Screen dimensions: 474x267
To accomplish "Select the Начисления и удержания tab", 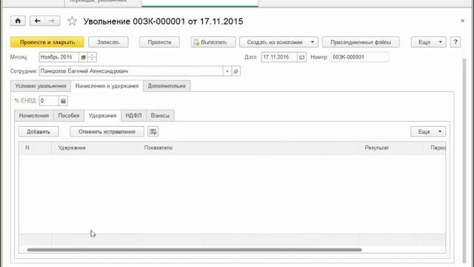I will tap(107, 86).
